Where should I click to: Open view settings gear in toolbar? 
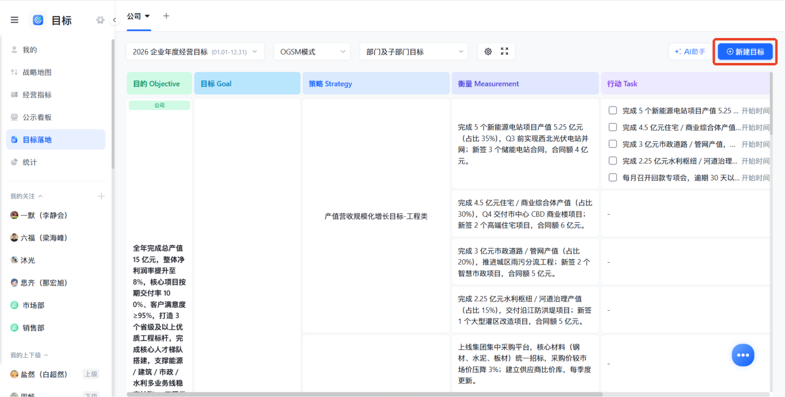pos(488,52)
